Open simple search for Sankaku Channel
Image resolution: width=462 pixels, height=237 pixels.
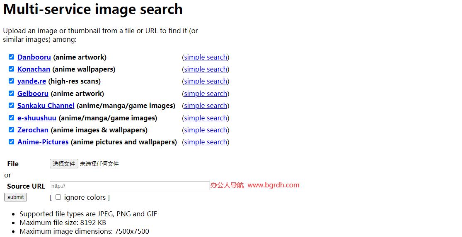206,105
